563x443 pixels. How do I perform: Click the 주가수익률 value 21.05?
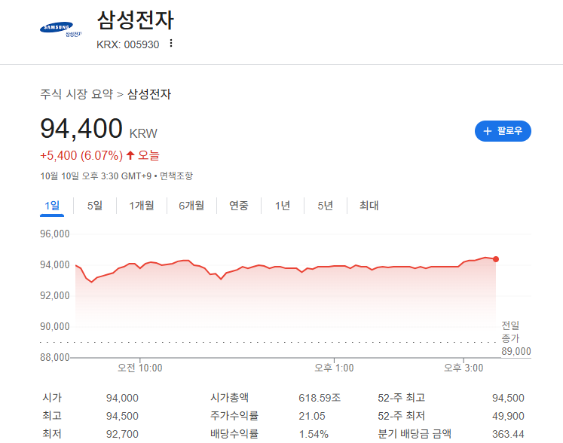(x=312, y=416)
